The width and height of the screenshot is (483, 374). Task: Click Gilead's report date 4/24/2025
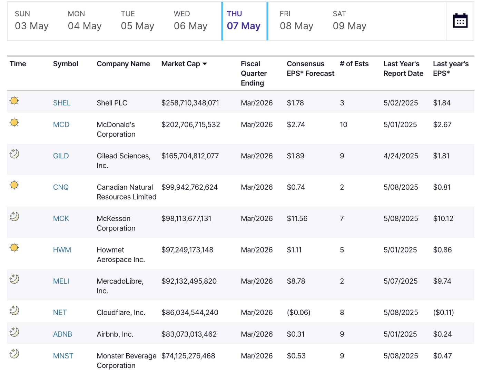pos(401,156)
